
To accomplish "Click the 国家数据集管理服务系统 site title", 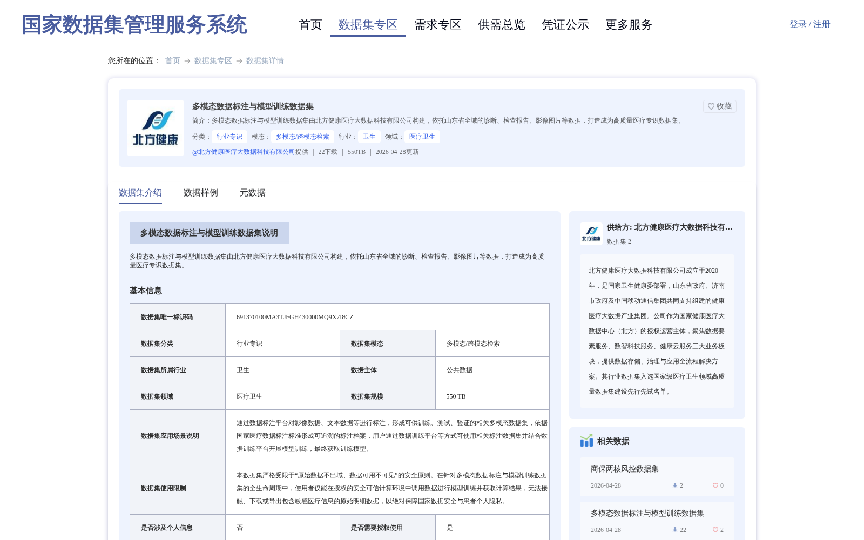I will pos(134,25).
